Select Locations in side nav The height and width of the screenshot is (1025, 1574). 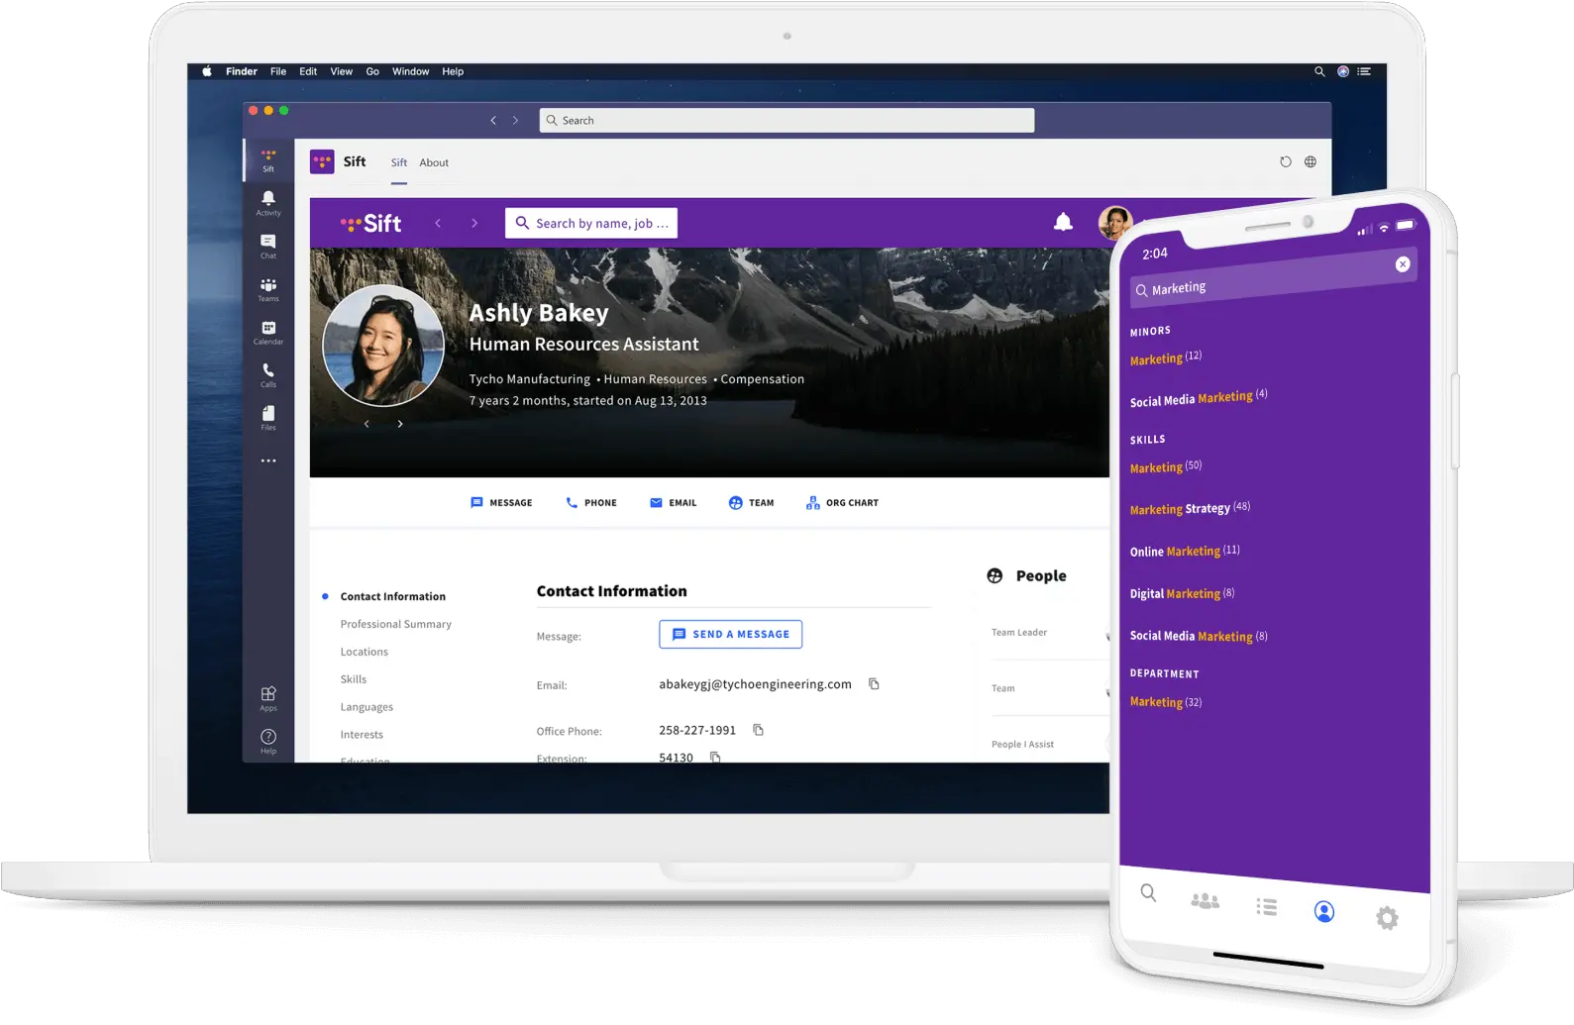[365, 652]
